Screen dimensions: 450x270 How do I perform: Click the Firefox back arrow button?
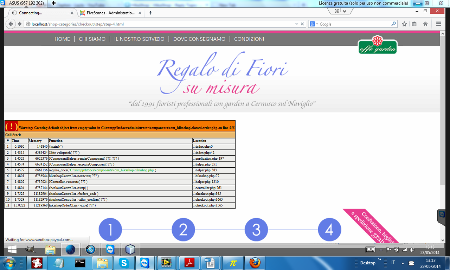11,24
